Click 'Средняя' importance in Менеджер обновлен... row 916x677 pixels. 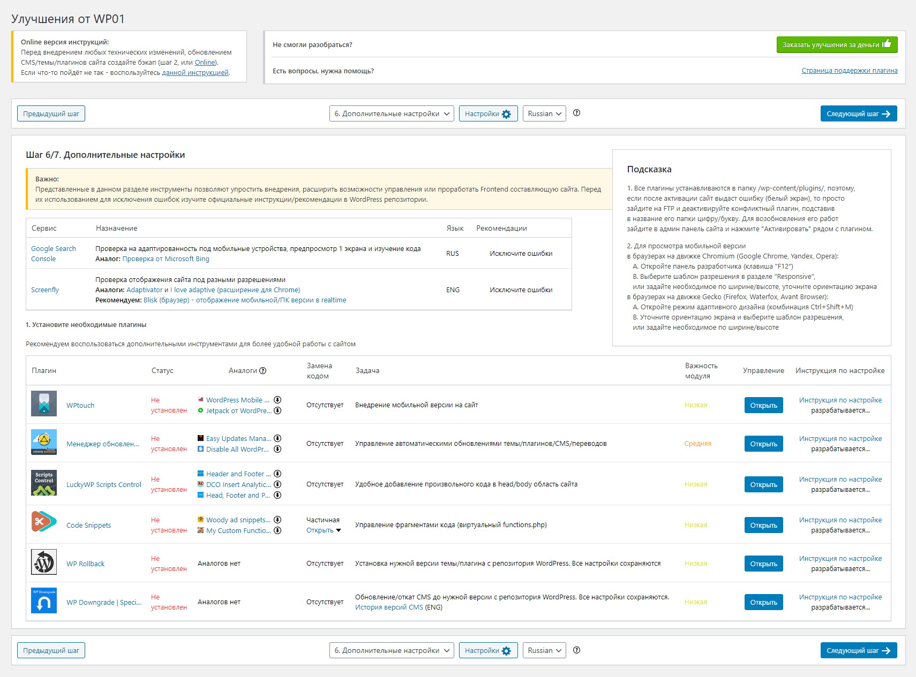(698, 443)
